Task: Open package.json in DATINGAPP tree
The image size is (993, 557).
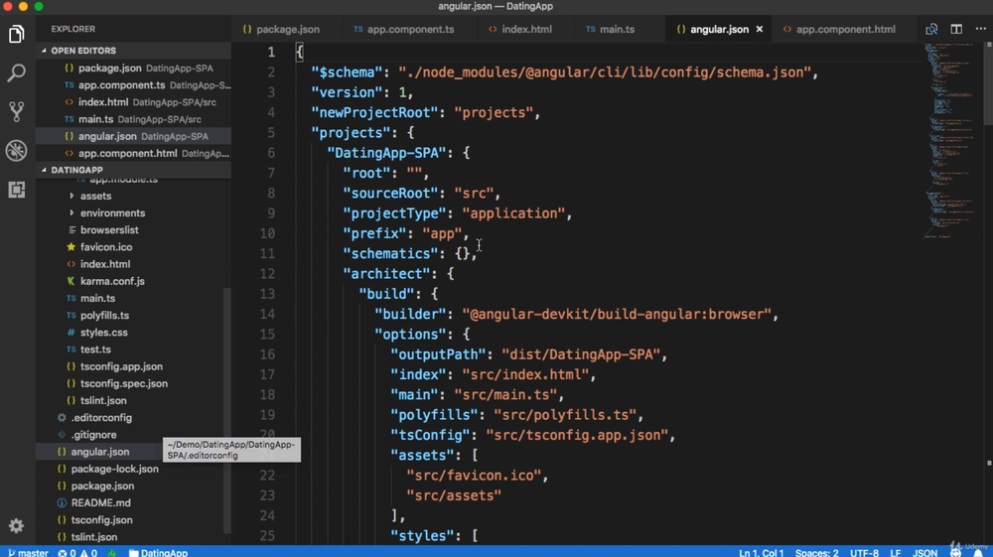Action: [x=102, y=487]
